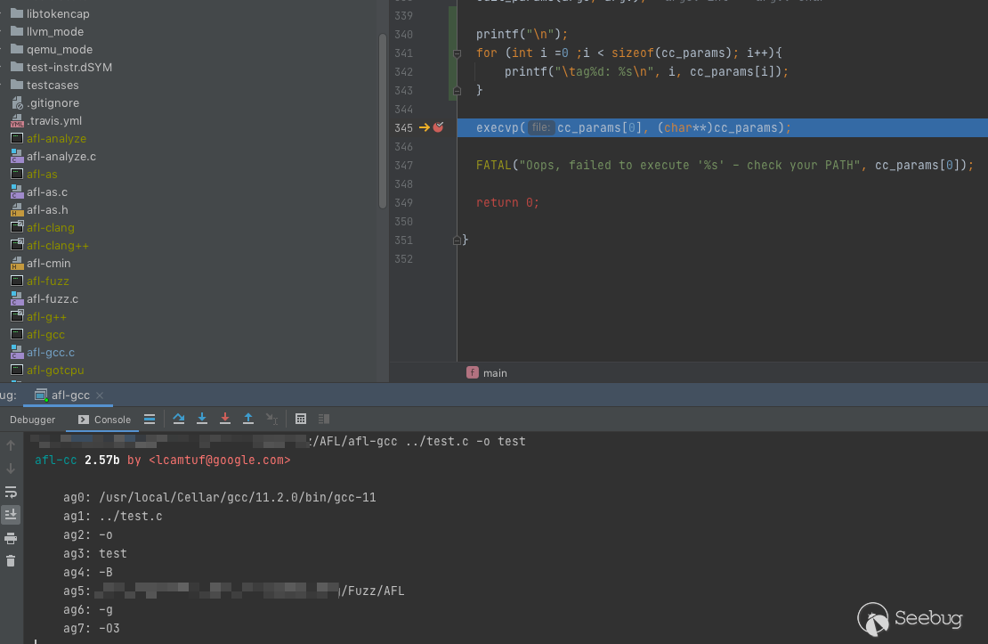This screenshot has height=644, width=988.
Task: Click the red Force Step Into icon
Action: [x=225, y=419]
